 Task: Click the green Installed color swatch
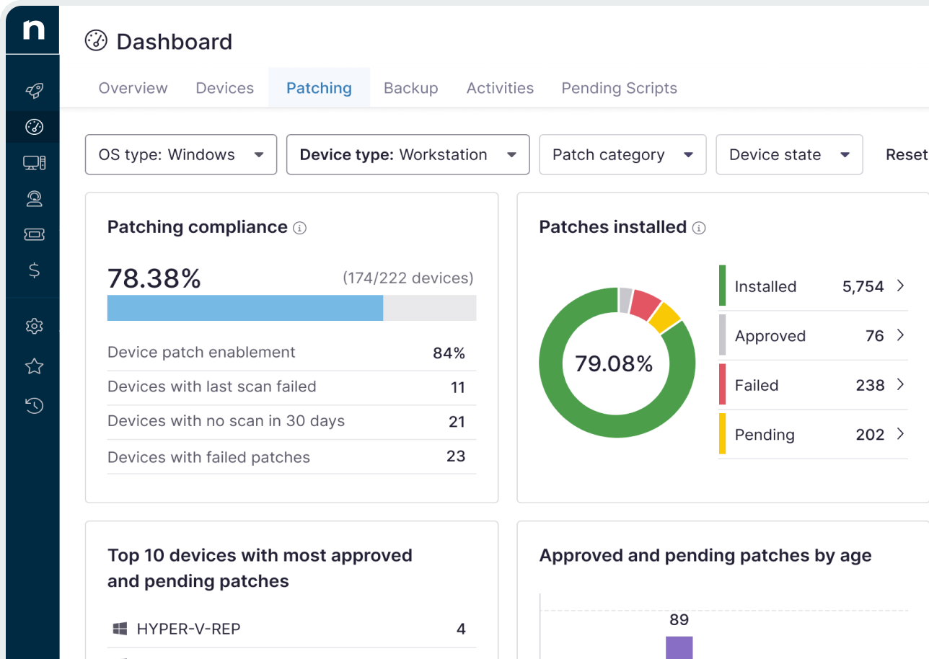coord(722,286)
